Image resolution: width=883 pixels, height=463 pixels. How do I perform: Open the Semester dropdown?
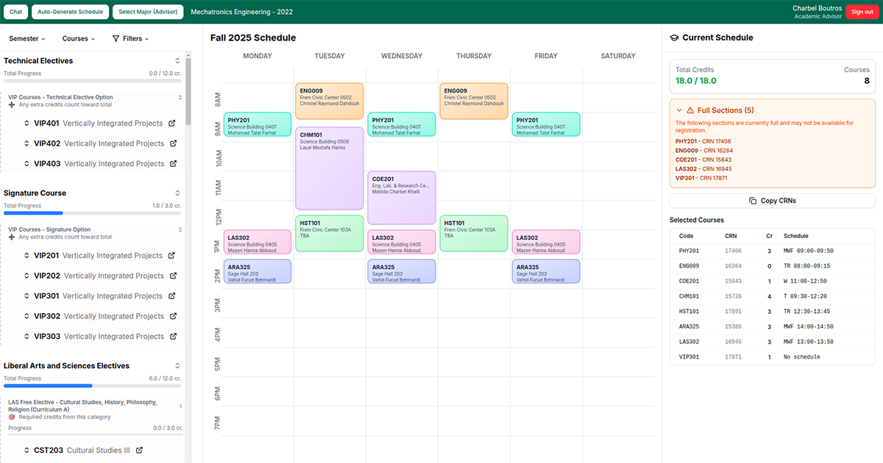point(26,38)
